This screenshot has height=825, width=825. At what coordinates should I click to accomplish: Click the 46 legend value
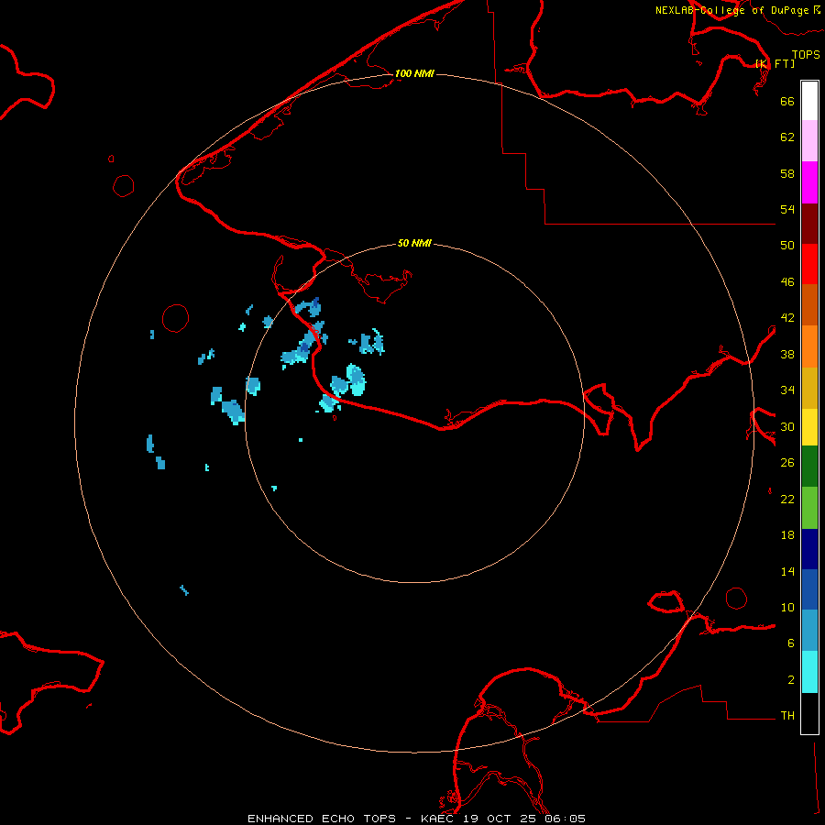787,282
